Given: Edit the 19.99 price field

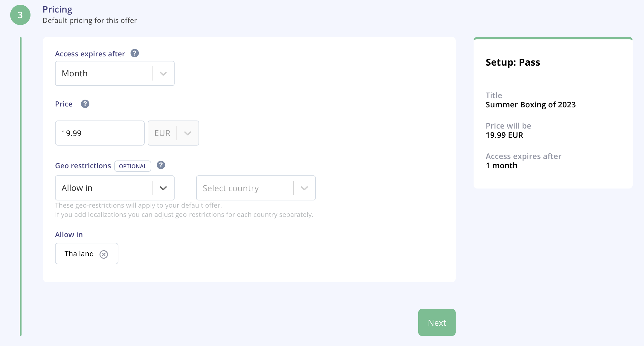Looking at the screenshot, I should pos(100,133).
